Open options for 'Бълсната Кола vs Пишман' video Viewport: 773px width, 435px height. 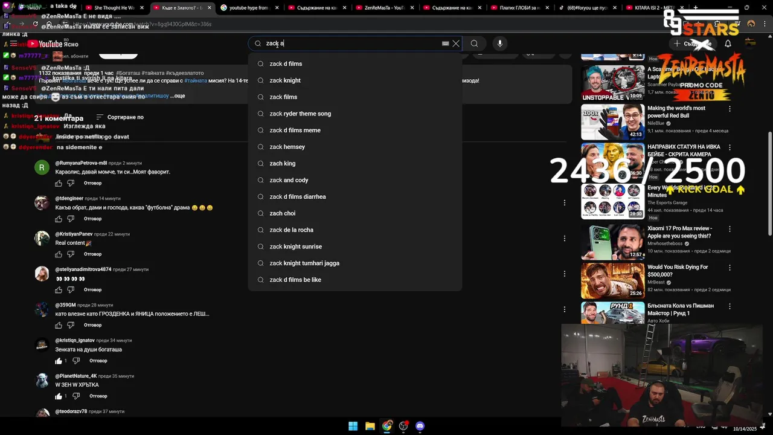pos(730,306)
